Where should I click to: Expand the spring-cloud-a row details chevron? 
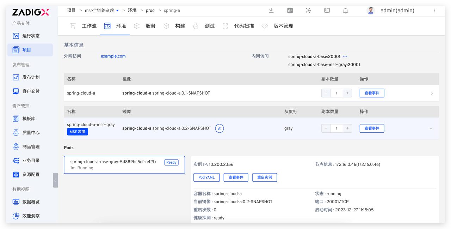coord(432,93)
